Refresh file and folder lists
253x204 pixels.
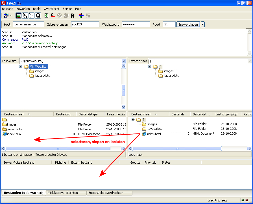pyautogui.click(x=47, y=16)
